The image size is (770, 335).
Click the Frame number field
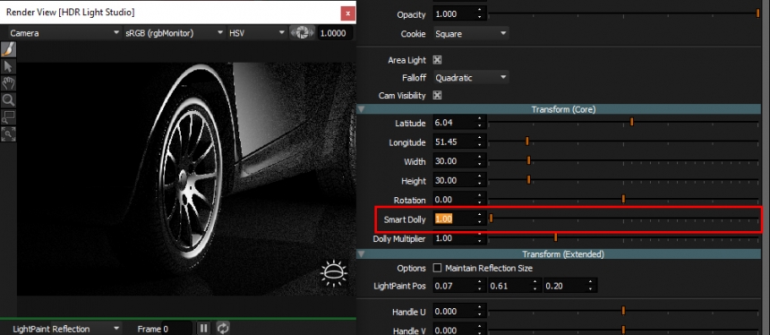click(176, 329)
